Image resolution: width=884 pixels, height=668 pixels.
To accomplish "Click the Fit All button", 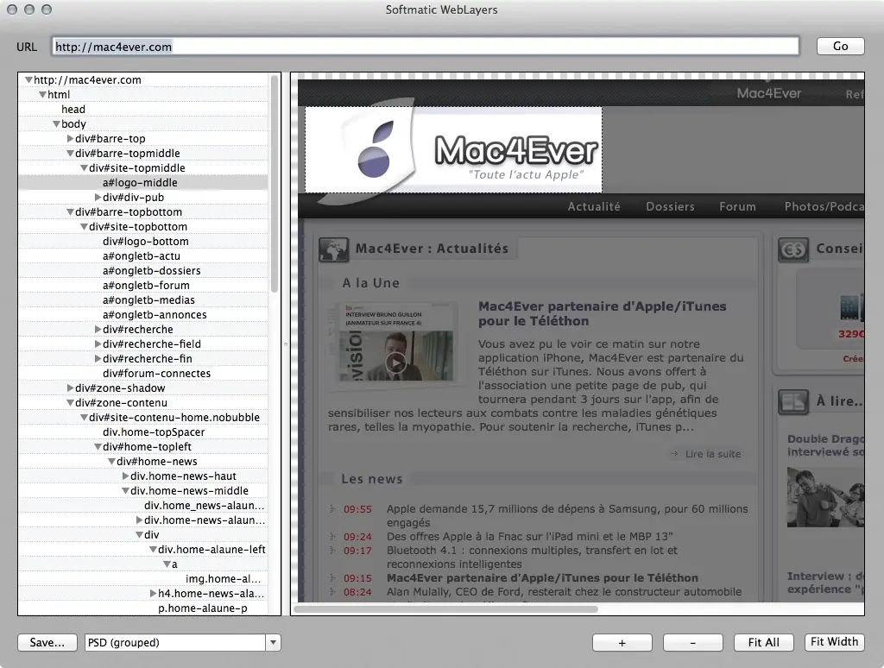I will pyautogui.click(x=763, y=642).
